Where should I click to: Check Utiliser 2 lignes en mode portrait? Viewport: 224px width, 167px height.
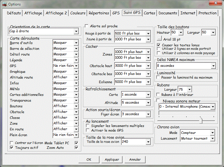click(x=159, y=49)
